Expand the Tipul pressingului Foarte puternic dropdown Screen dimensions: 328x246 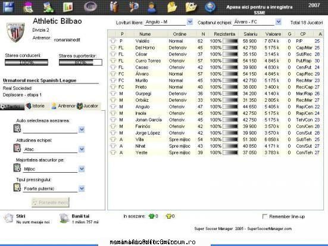(82, 189)
